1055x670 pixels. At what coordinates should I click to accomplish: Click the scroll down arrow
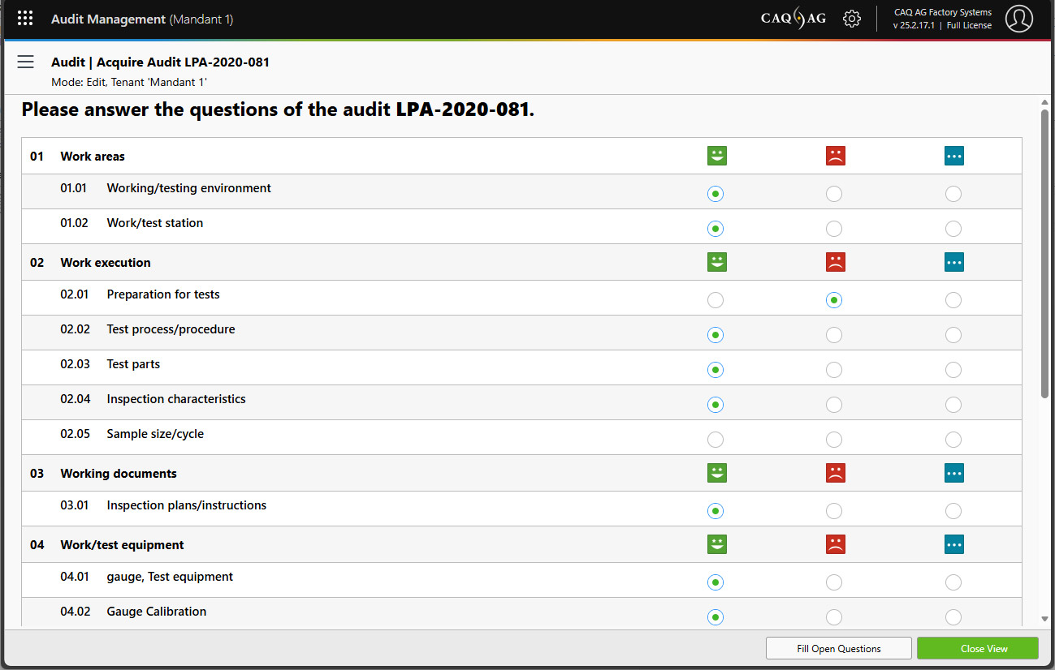(x=1044, y=619)
